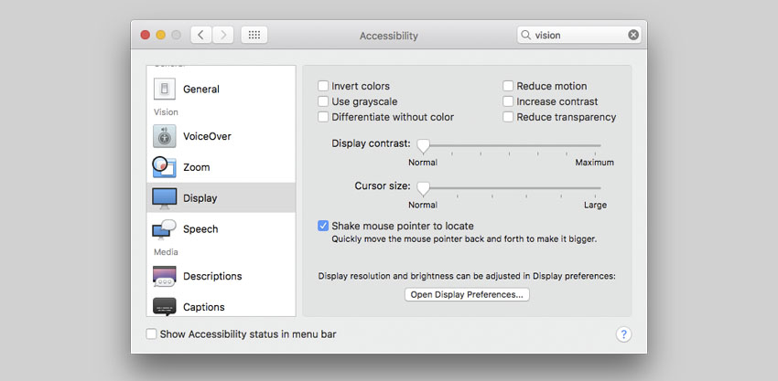Open the Captions sidebar icon
The height and width of the screenshot is (381, 778).
tap(165, 306)
